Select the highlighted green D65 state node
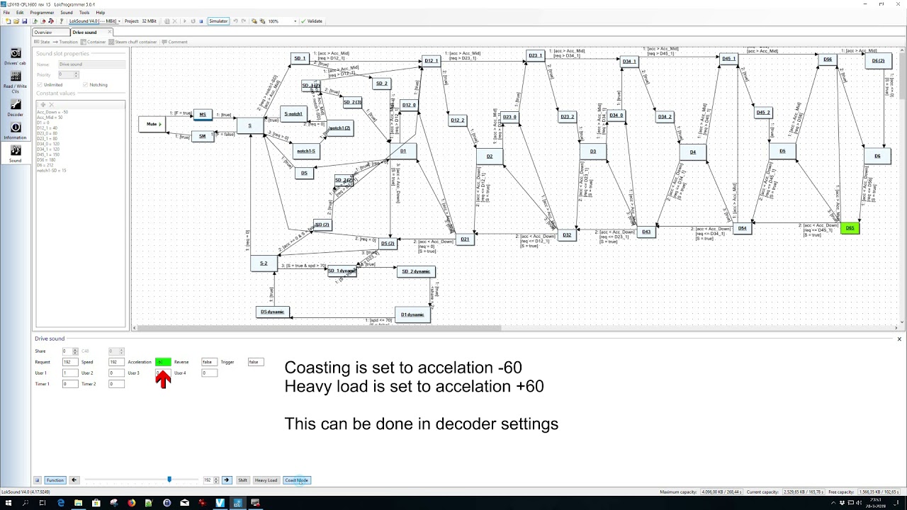 click(x=850, y=227)
